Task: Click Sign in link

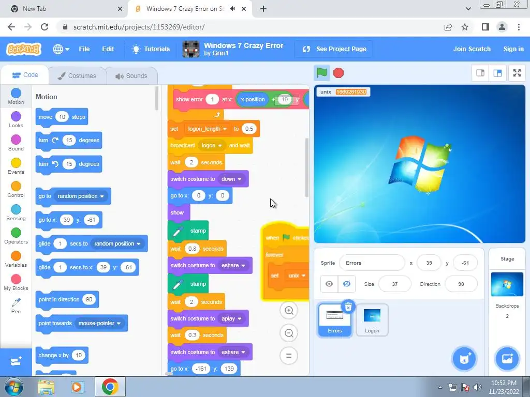Action: (513, 49)
